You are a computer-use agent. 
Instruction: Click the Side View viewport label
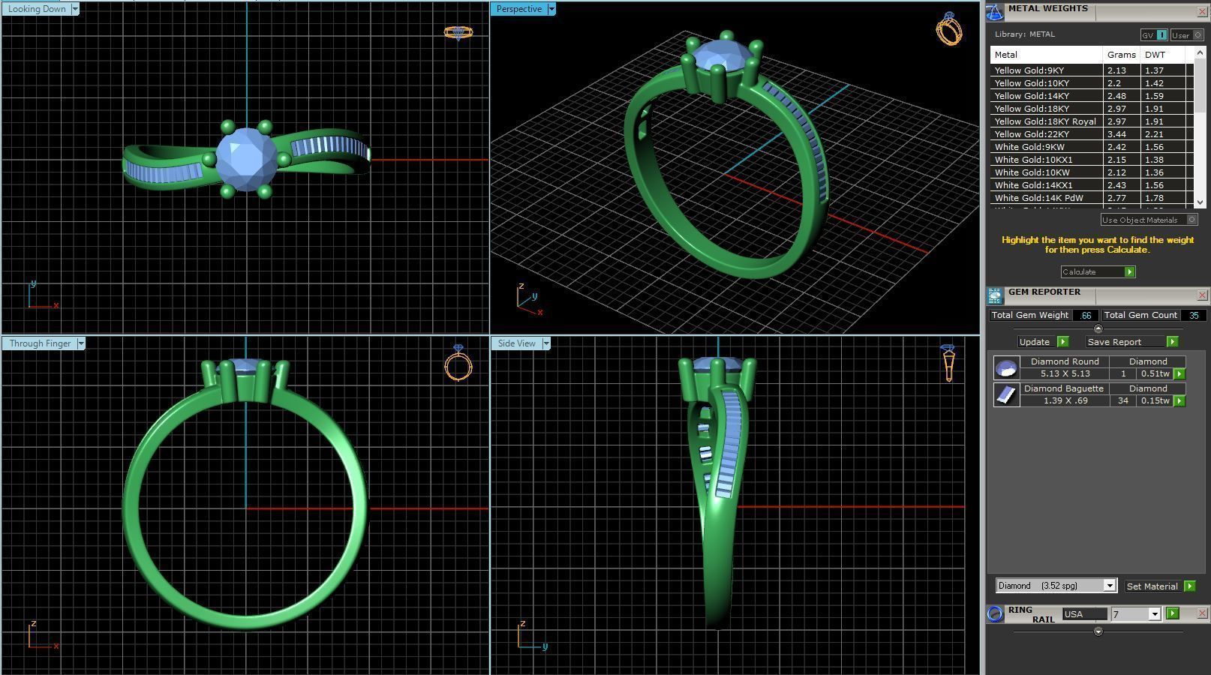[x=517, y=343]
